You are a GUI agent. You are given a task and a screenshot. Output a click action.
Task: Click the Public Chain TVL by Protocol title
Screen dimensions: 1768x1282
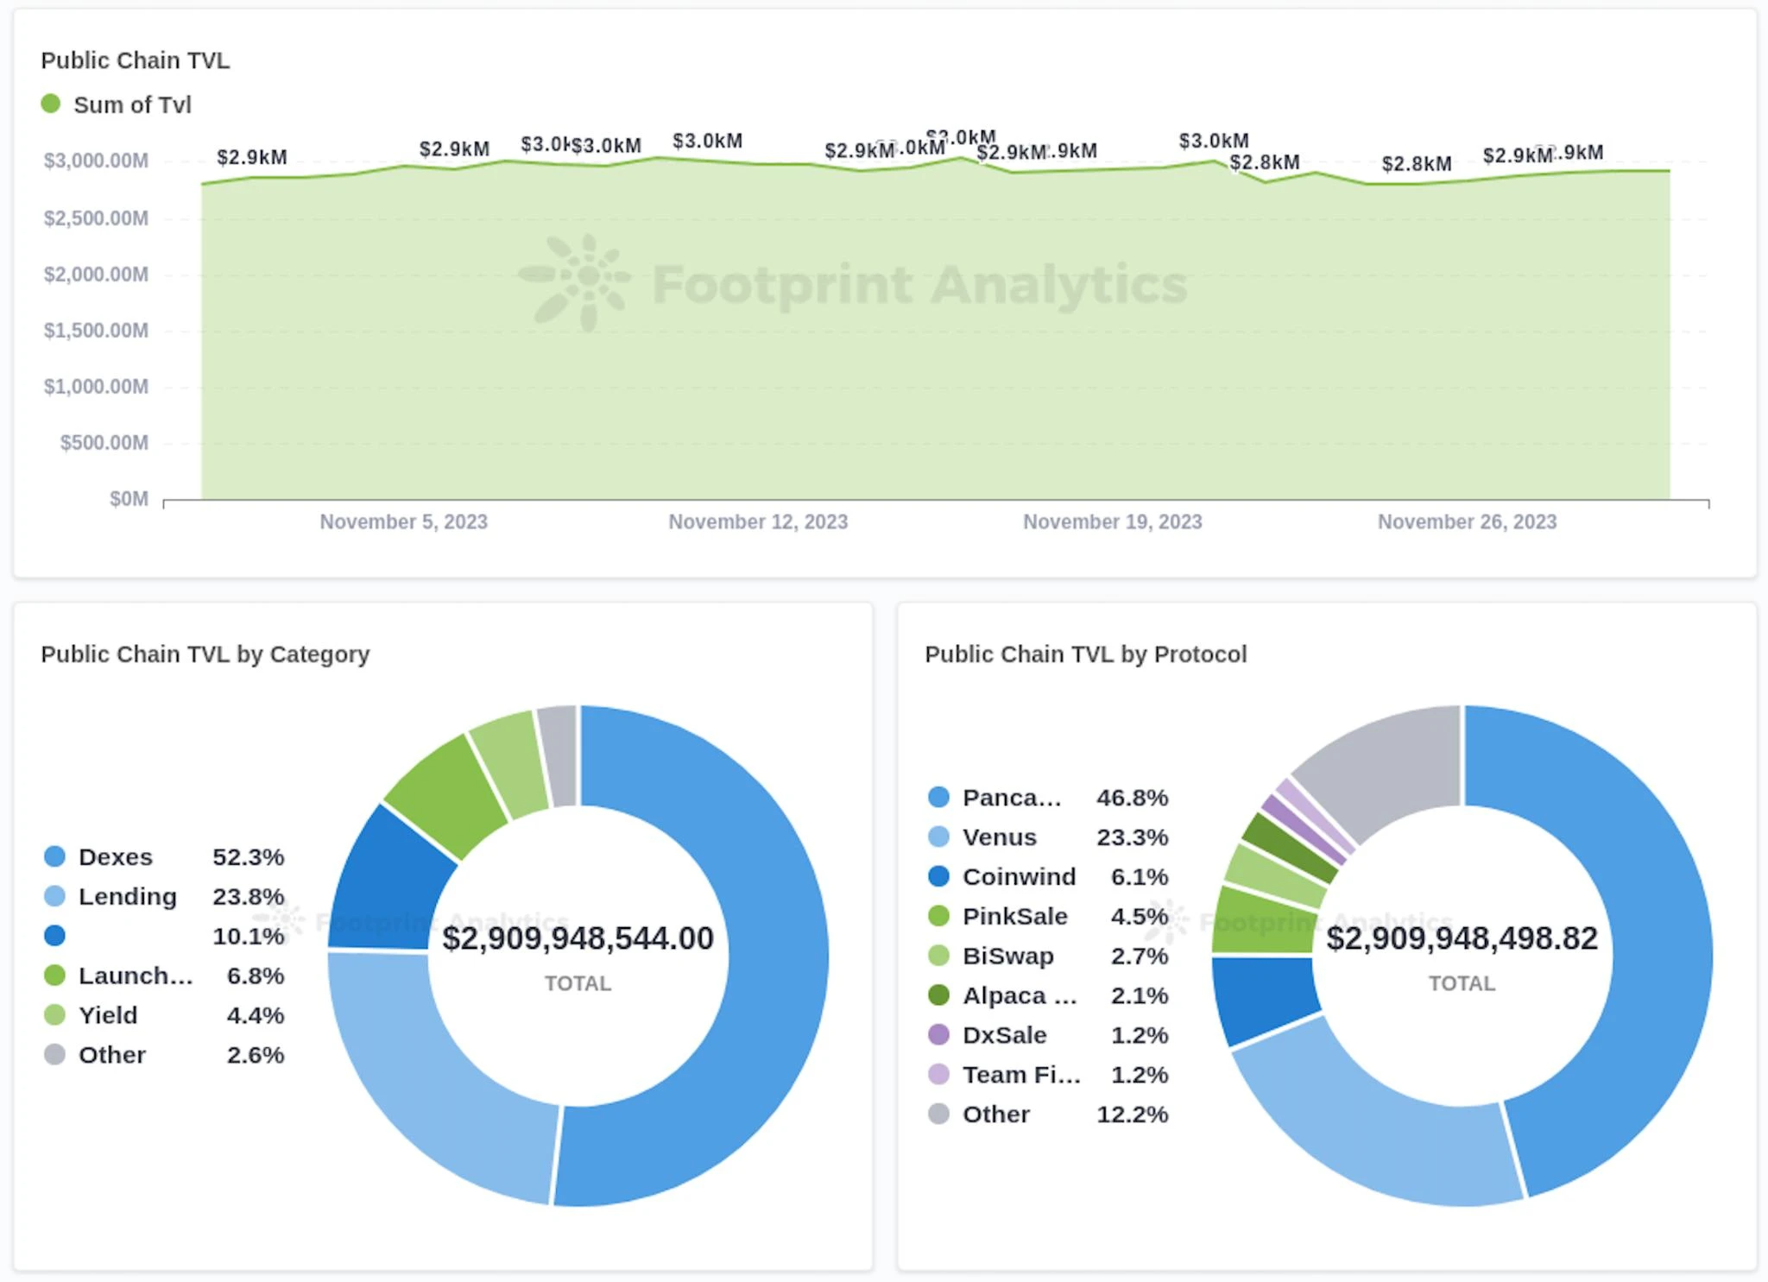(x=1085, y=654)
